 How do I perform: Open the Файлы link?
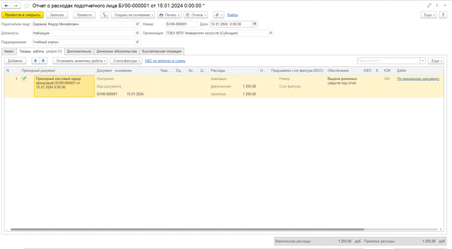click(x=232, y=15)
